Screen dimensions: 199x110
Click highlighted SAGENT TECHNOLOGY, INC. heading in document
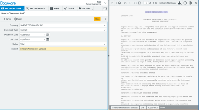click(156, 12)
